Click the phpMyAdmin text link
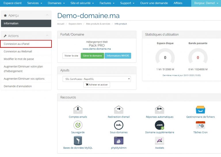 [119, 148]
